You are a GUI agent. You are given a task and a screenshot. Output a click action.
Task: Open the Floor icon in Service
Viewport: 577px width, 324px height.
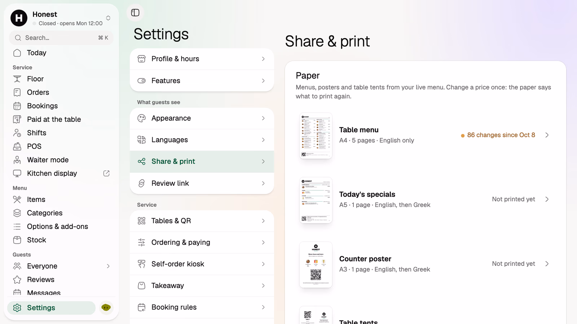(x=17, y=79)
